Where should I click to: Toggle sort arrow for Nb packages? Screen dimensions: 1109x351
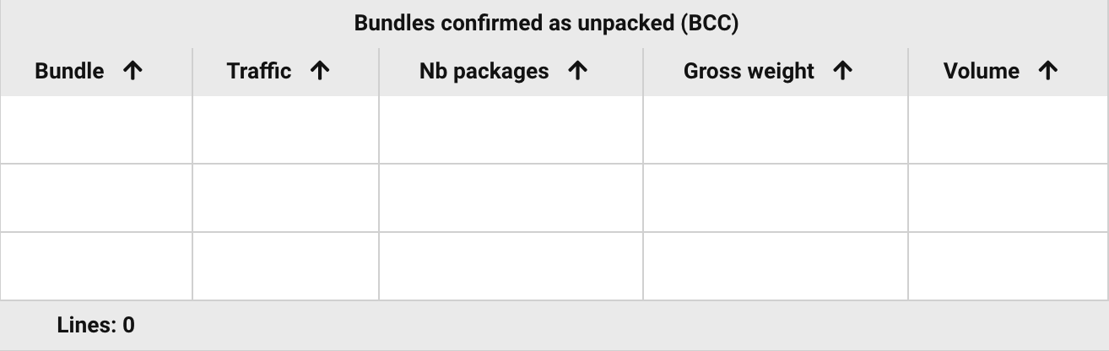pos(577,72)
